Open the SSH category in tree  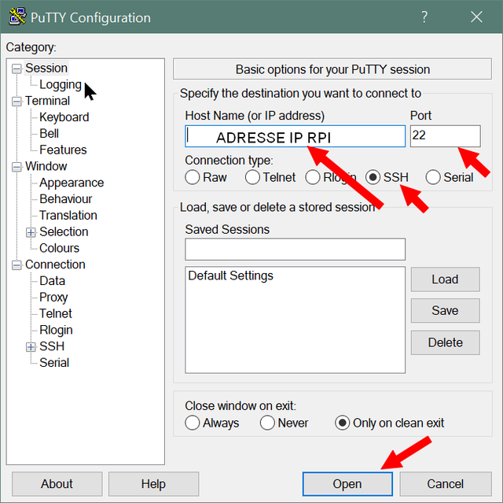[52, 346]
